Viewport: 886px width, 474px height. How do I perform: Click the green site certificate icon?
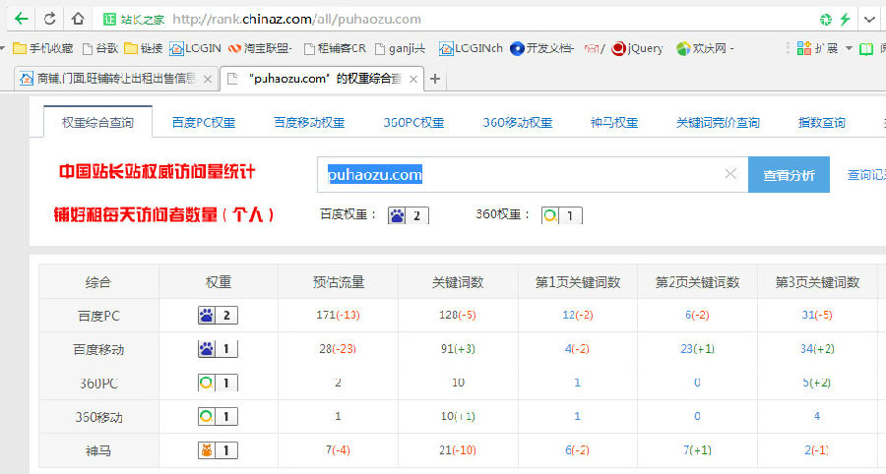[x=109, y=20]
